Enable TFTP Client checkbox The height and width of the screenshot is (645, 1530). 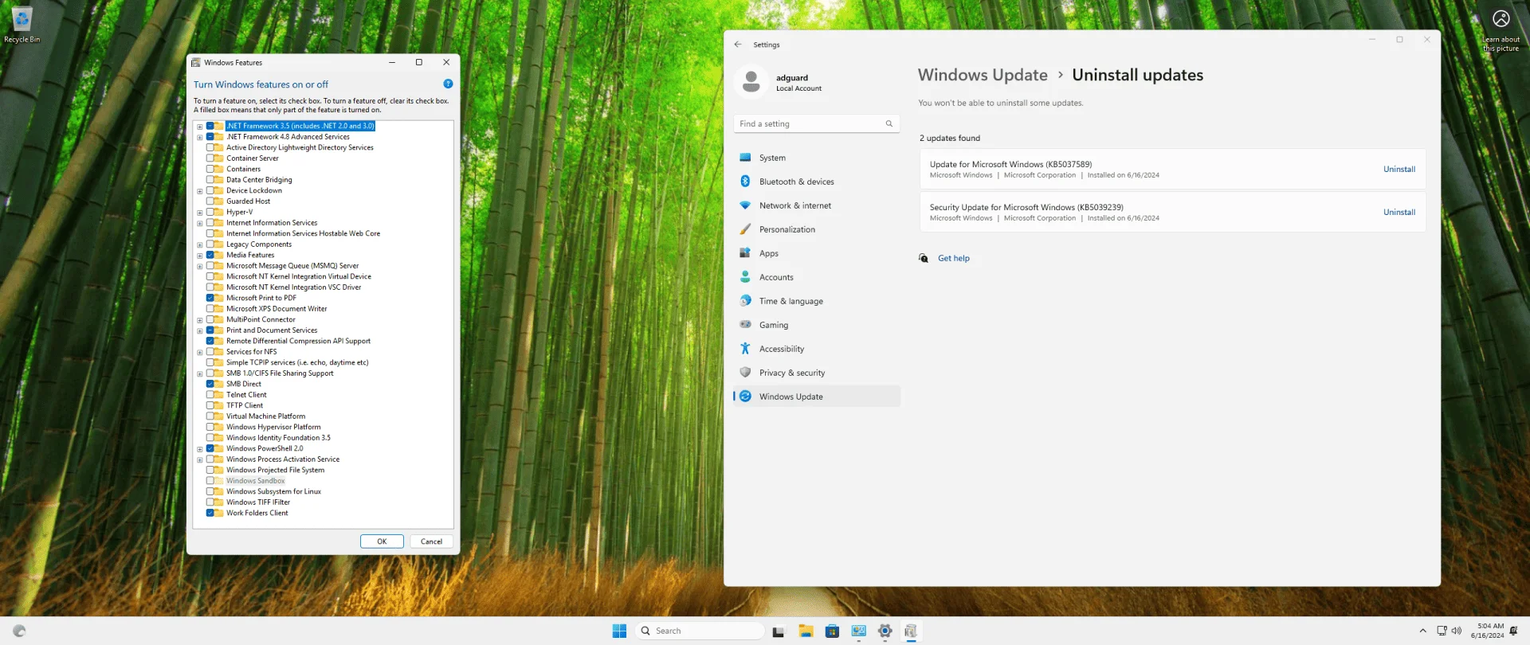tap(210, 405)
